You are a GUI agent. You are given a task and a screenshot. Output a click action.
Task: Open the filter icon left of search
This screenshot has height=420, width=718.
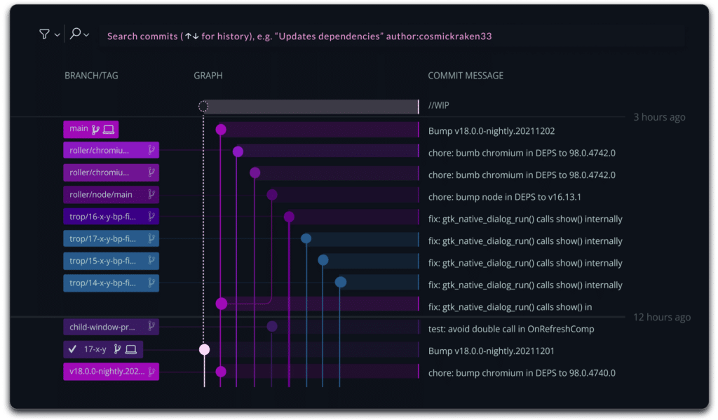44,34
